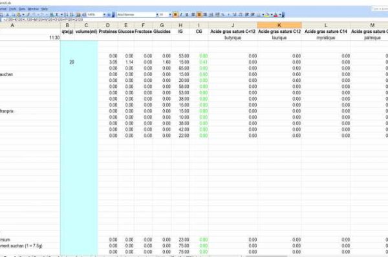Align cell text to the left
This screenshot has width=388, height=257.
193,15
